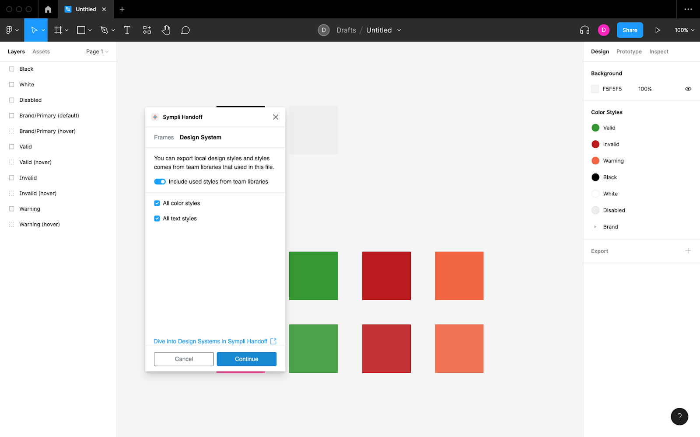Click the background F5F5F5 color swatch

[595, 89]
